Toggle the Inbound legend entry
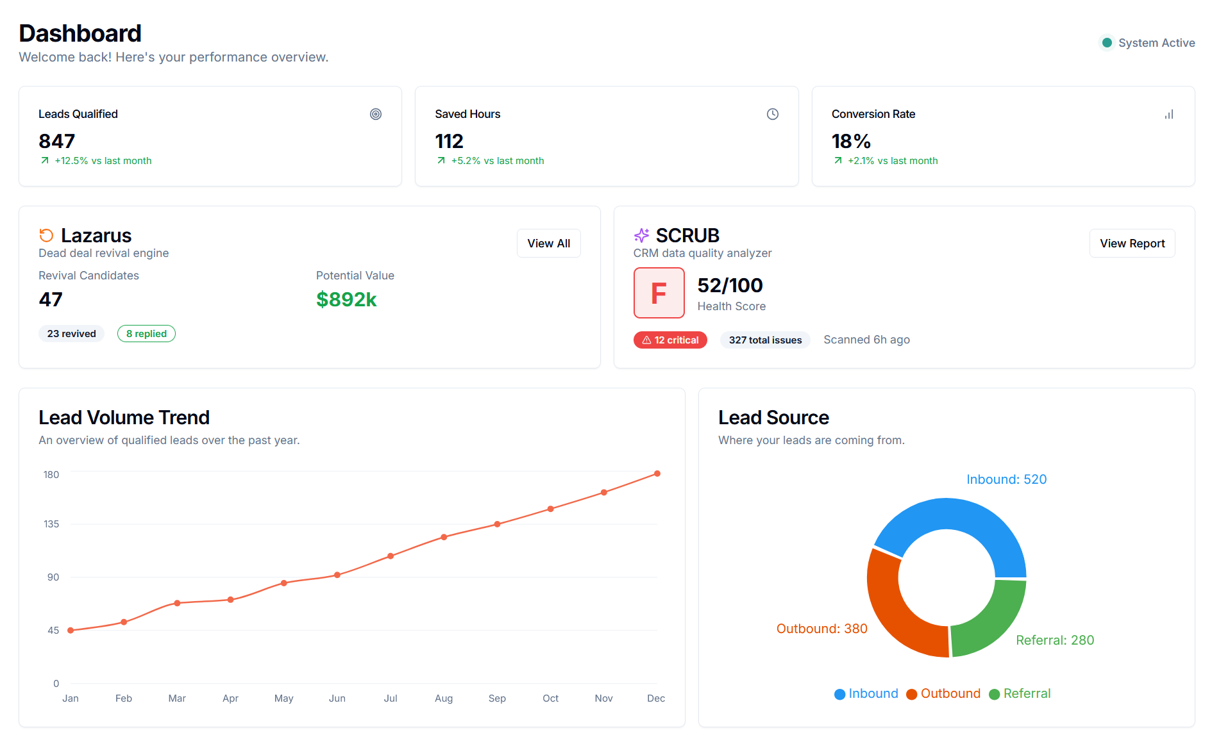This screenshot has width=1212, height=735. click(x=866, y=693)
